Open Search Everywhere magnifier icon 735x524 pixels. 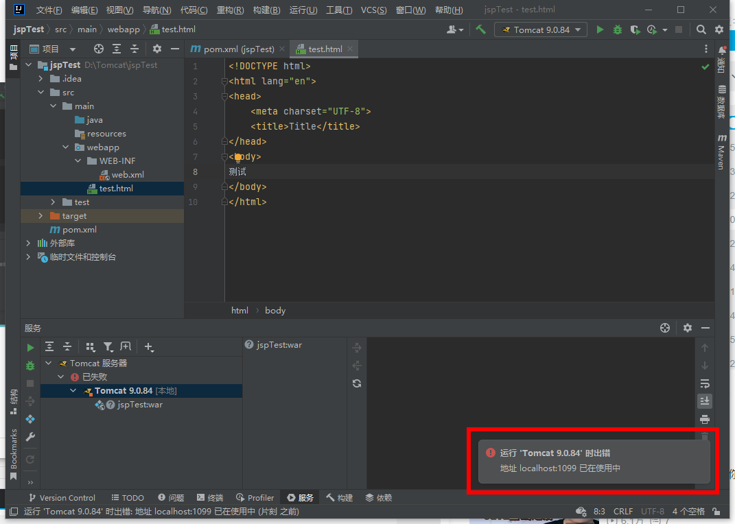pos(701,29)
